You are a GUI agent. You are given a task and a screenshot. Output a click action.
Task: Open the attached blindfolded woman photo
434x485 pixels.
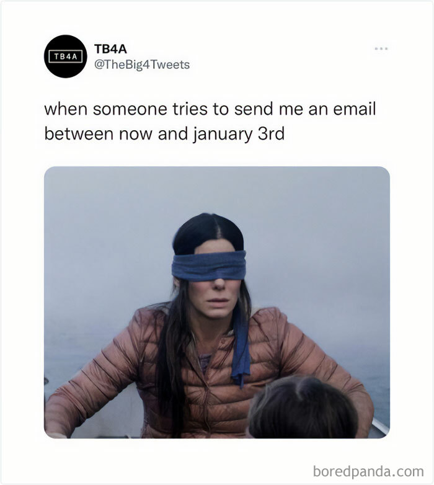(x=217, y=302)
